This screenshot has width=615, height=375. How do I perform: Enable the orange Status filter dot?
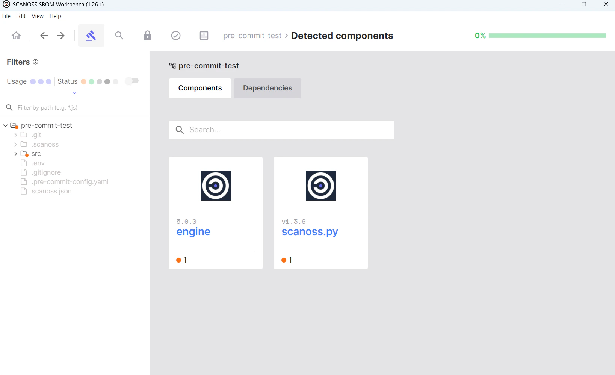pos(83,81)
